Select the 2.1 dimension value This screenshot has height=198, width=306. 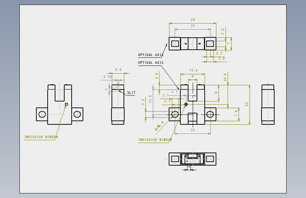(167, 101)
